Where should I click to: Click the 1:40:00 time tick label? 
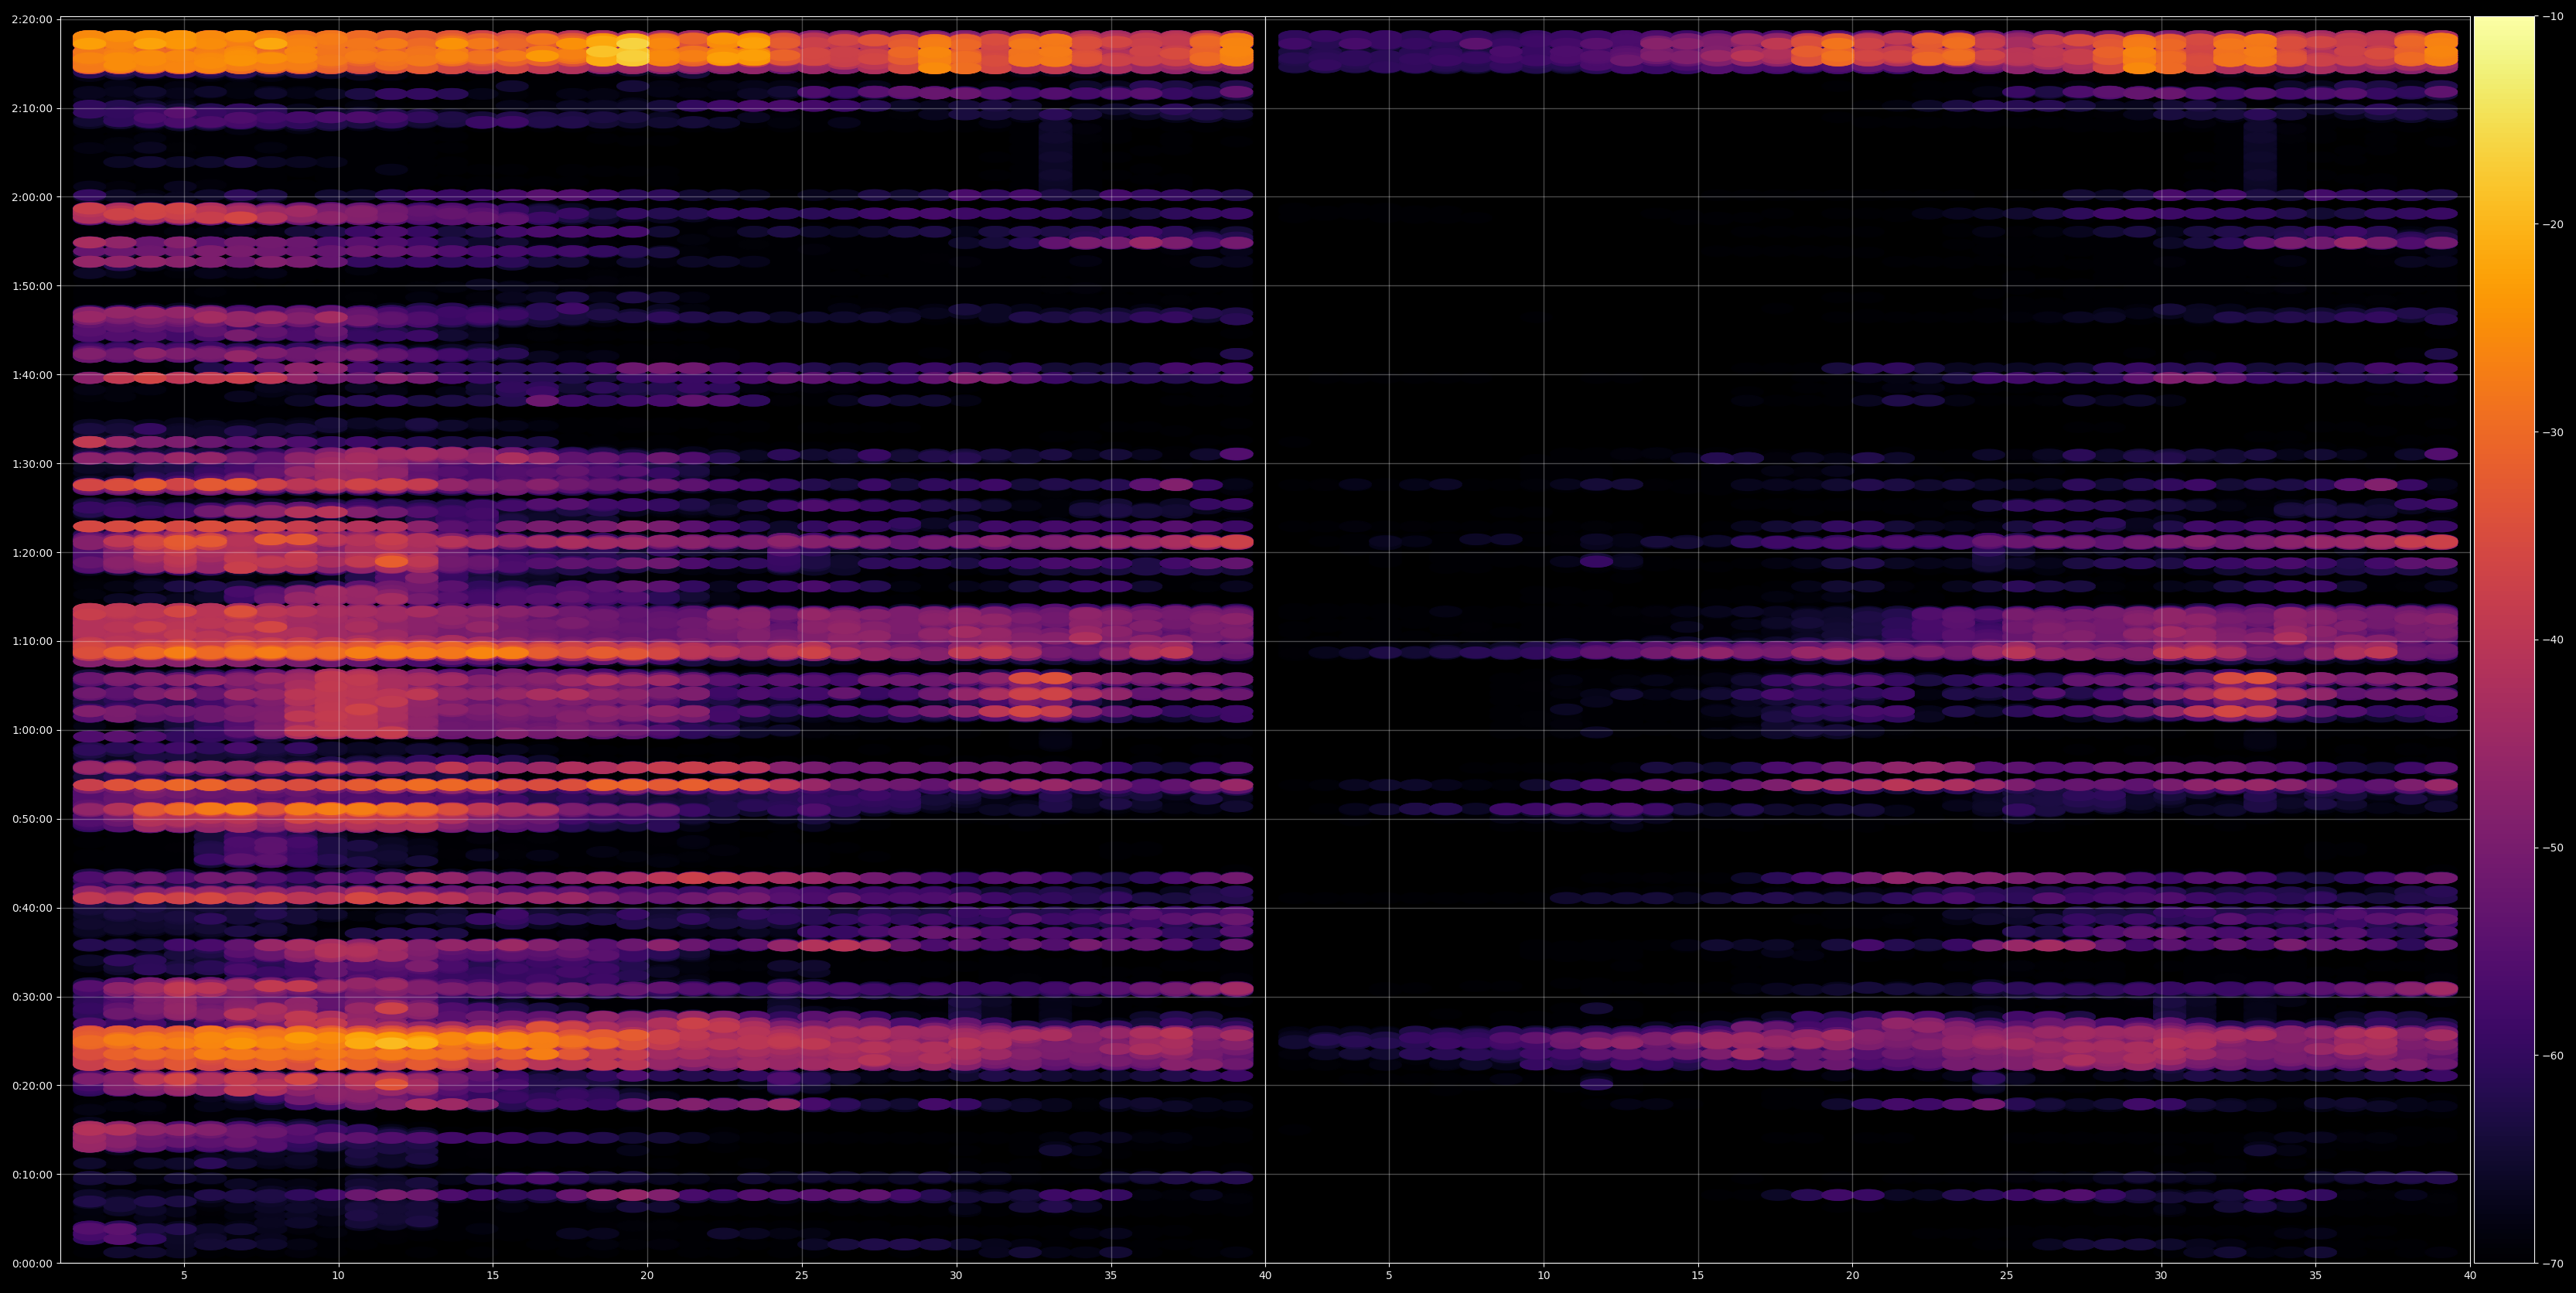[31, 375]
